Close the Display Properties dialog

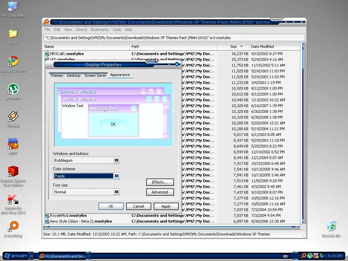(x=177, y=64)
